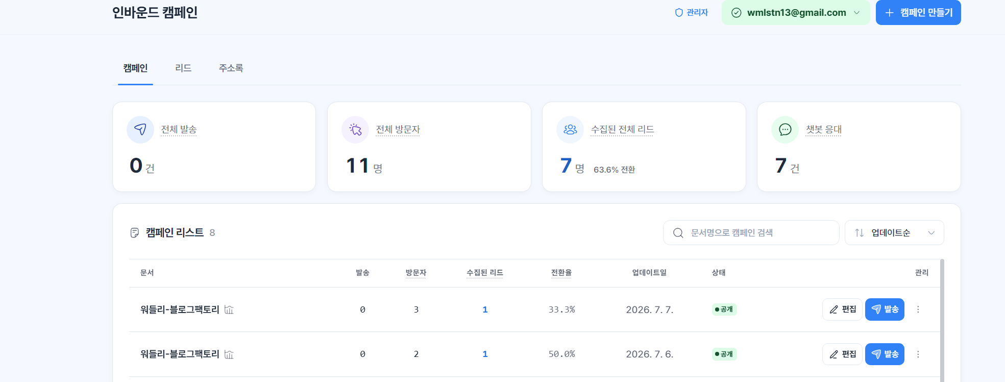Click the people icon in 수집된 전체 리드 card
Screen dimensions: 1005x382
coord(570,130)
